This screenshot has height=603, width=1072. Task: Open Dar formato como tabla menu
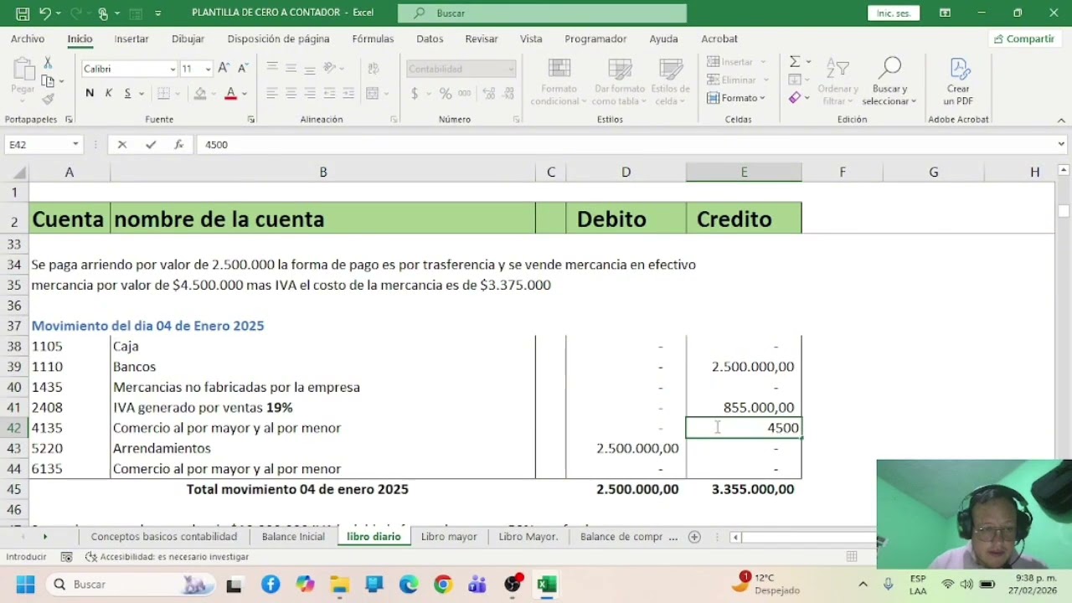coord(620,82)
